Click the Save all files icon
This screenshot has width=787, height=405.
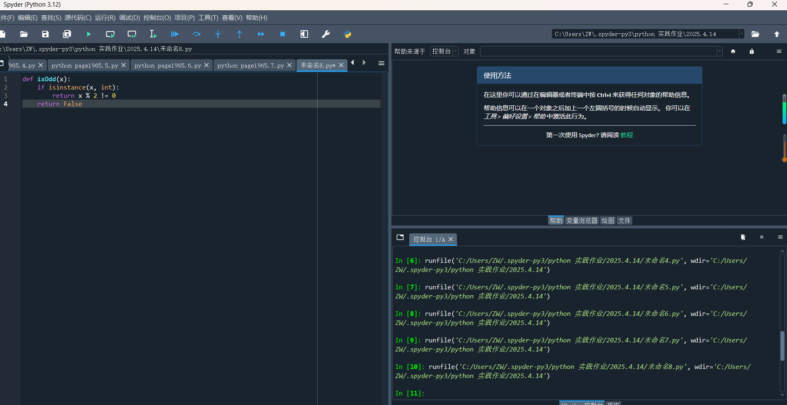67,34
